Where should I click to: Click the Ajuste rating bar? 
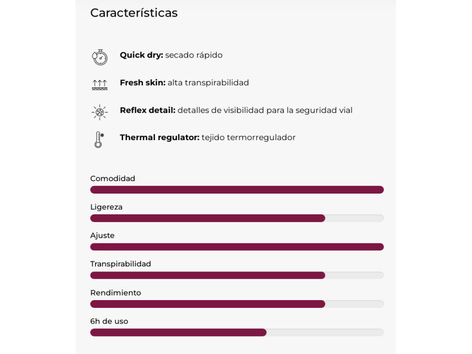click(237, 247)
